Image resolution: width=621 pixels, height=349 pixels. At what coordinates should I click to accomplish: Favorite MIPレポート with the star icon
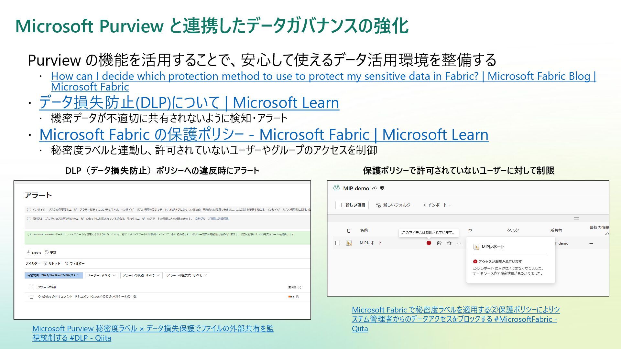coord(449,243)
